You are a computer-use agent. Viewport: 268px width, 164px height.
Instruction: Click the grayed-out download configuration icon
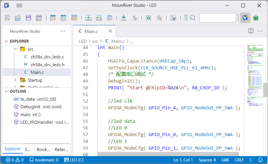134,18
